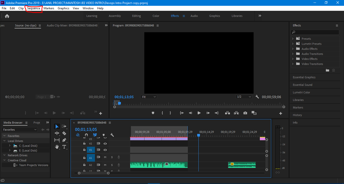The width and height of the screenshot is (344, 184).
Task: Click the Lift button
Action: [x=227, y=113]
